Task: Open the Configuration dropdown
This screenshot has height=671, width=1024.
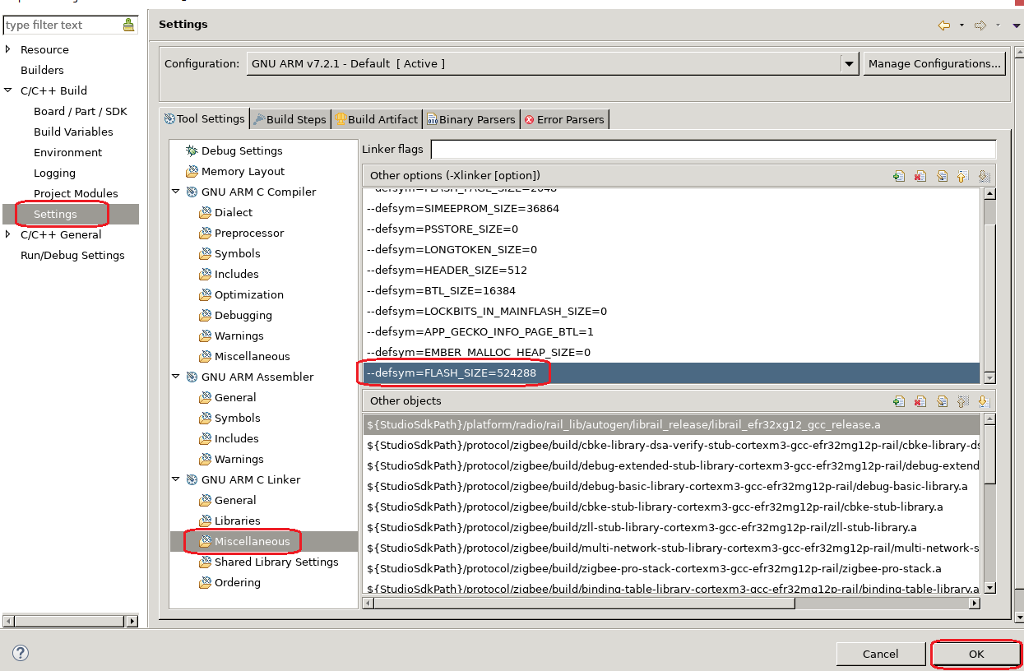Action: 850,63
